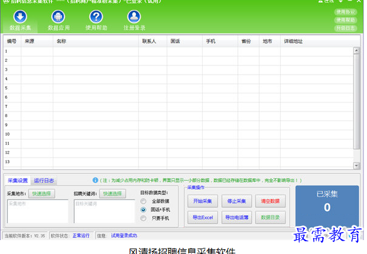
Task: Open the 数据应用 Android robot icon
Action: [x=58, y=16]
